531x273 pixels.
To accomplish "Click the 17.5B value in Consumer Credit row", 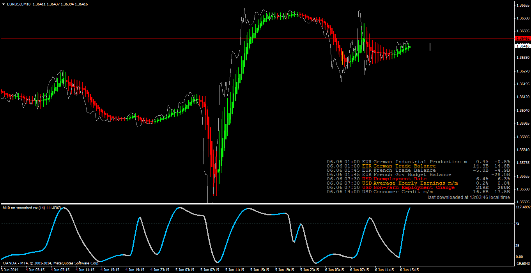I will point(502,192).
